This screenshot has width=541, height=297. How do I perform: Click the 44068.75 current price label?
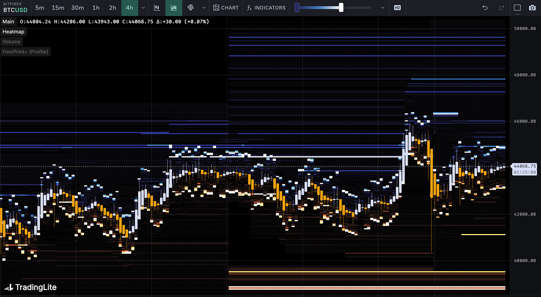(524, 166)
